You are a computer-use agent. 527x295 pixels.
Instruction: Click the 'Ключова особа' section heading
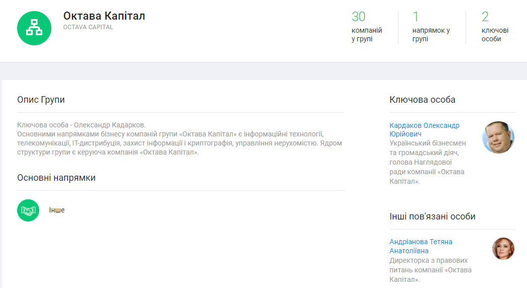[422, 100]
